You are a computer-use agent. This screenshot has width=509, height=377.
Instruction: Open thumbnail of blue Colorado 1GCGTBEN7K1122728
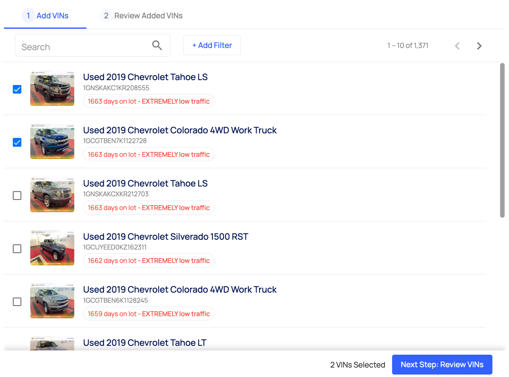[52, 142]
